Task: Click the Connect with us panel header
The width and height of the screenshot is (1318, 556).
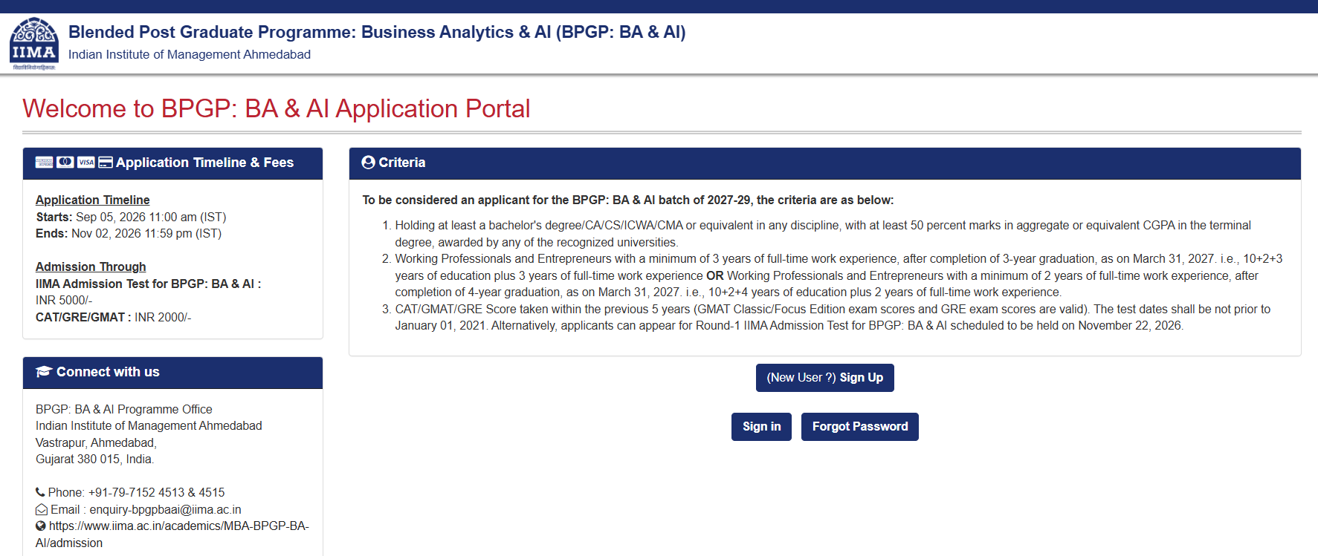Action: (x=172, y=373)
